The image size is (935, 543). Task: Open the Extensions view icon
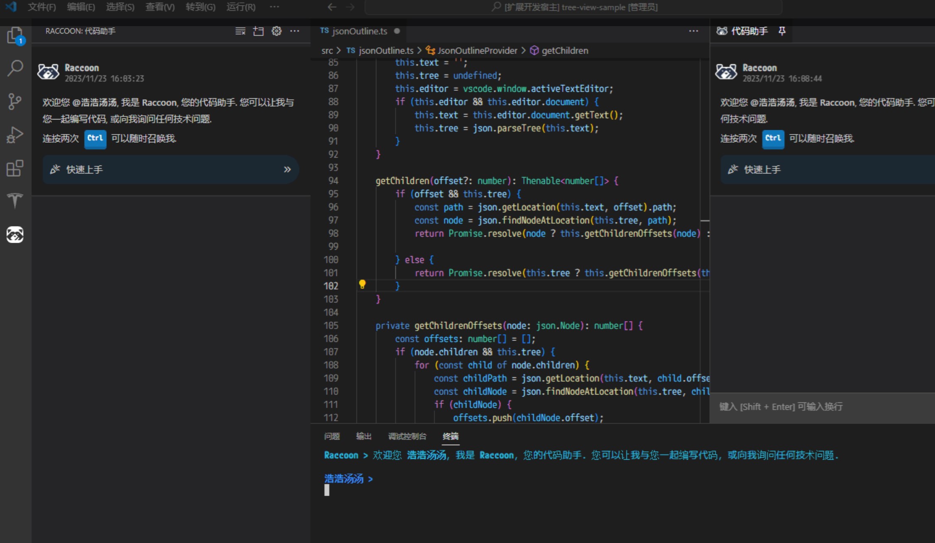pos(15,168)
